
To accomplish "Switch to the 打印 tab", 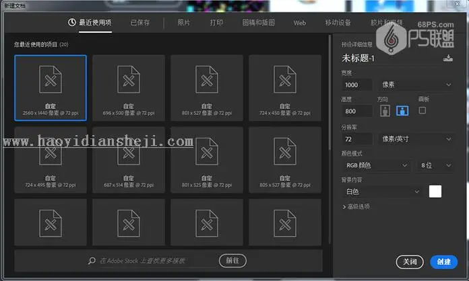I will (x=216, y=23).
